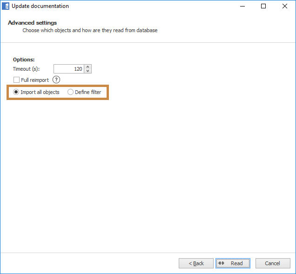Viewport: 296px width, 274px height.
Task: Click the Timeout (s) label
Action: (x=27, y=69)
